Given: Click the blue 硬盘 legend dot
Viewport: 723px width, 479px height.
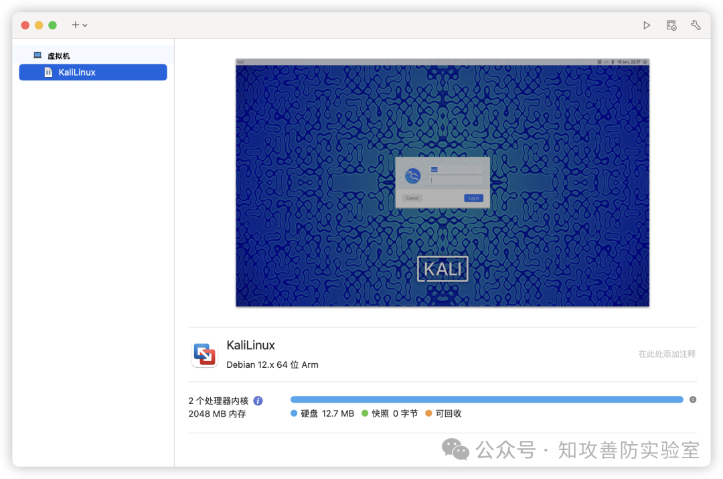Looking at the screenshot, I should pos(294,413).
